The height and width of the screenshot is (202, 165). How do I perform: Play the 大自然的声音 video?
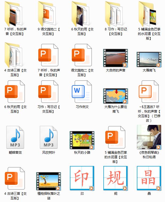(115, 57)
